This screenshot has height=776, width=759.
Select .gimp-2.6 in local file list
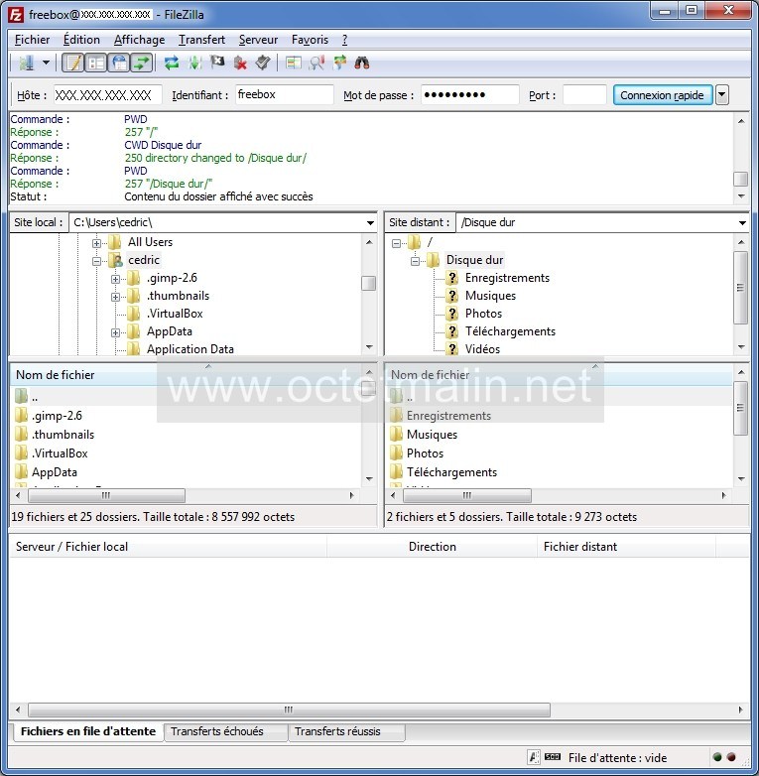point(57,416)
